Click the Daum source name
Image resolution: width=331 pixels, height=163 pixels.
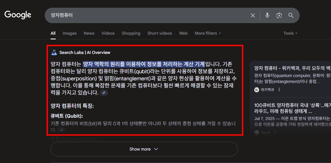(265, 133)
